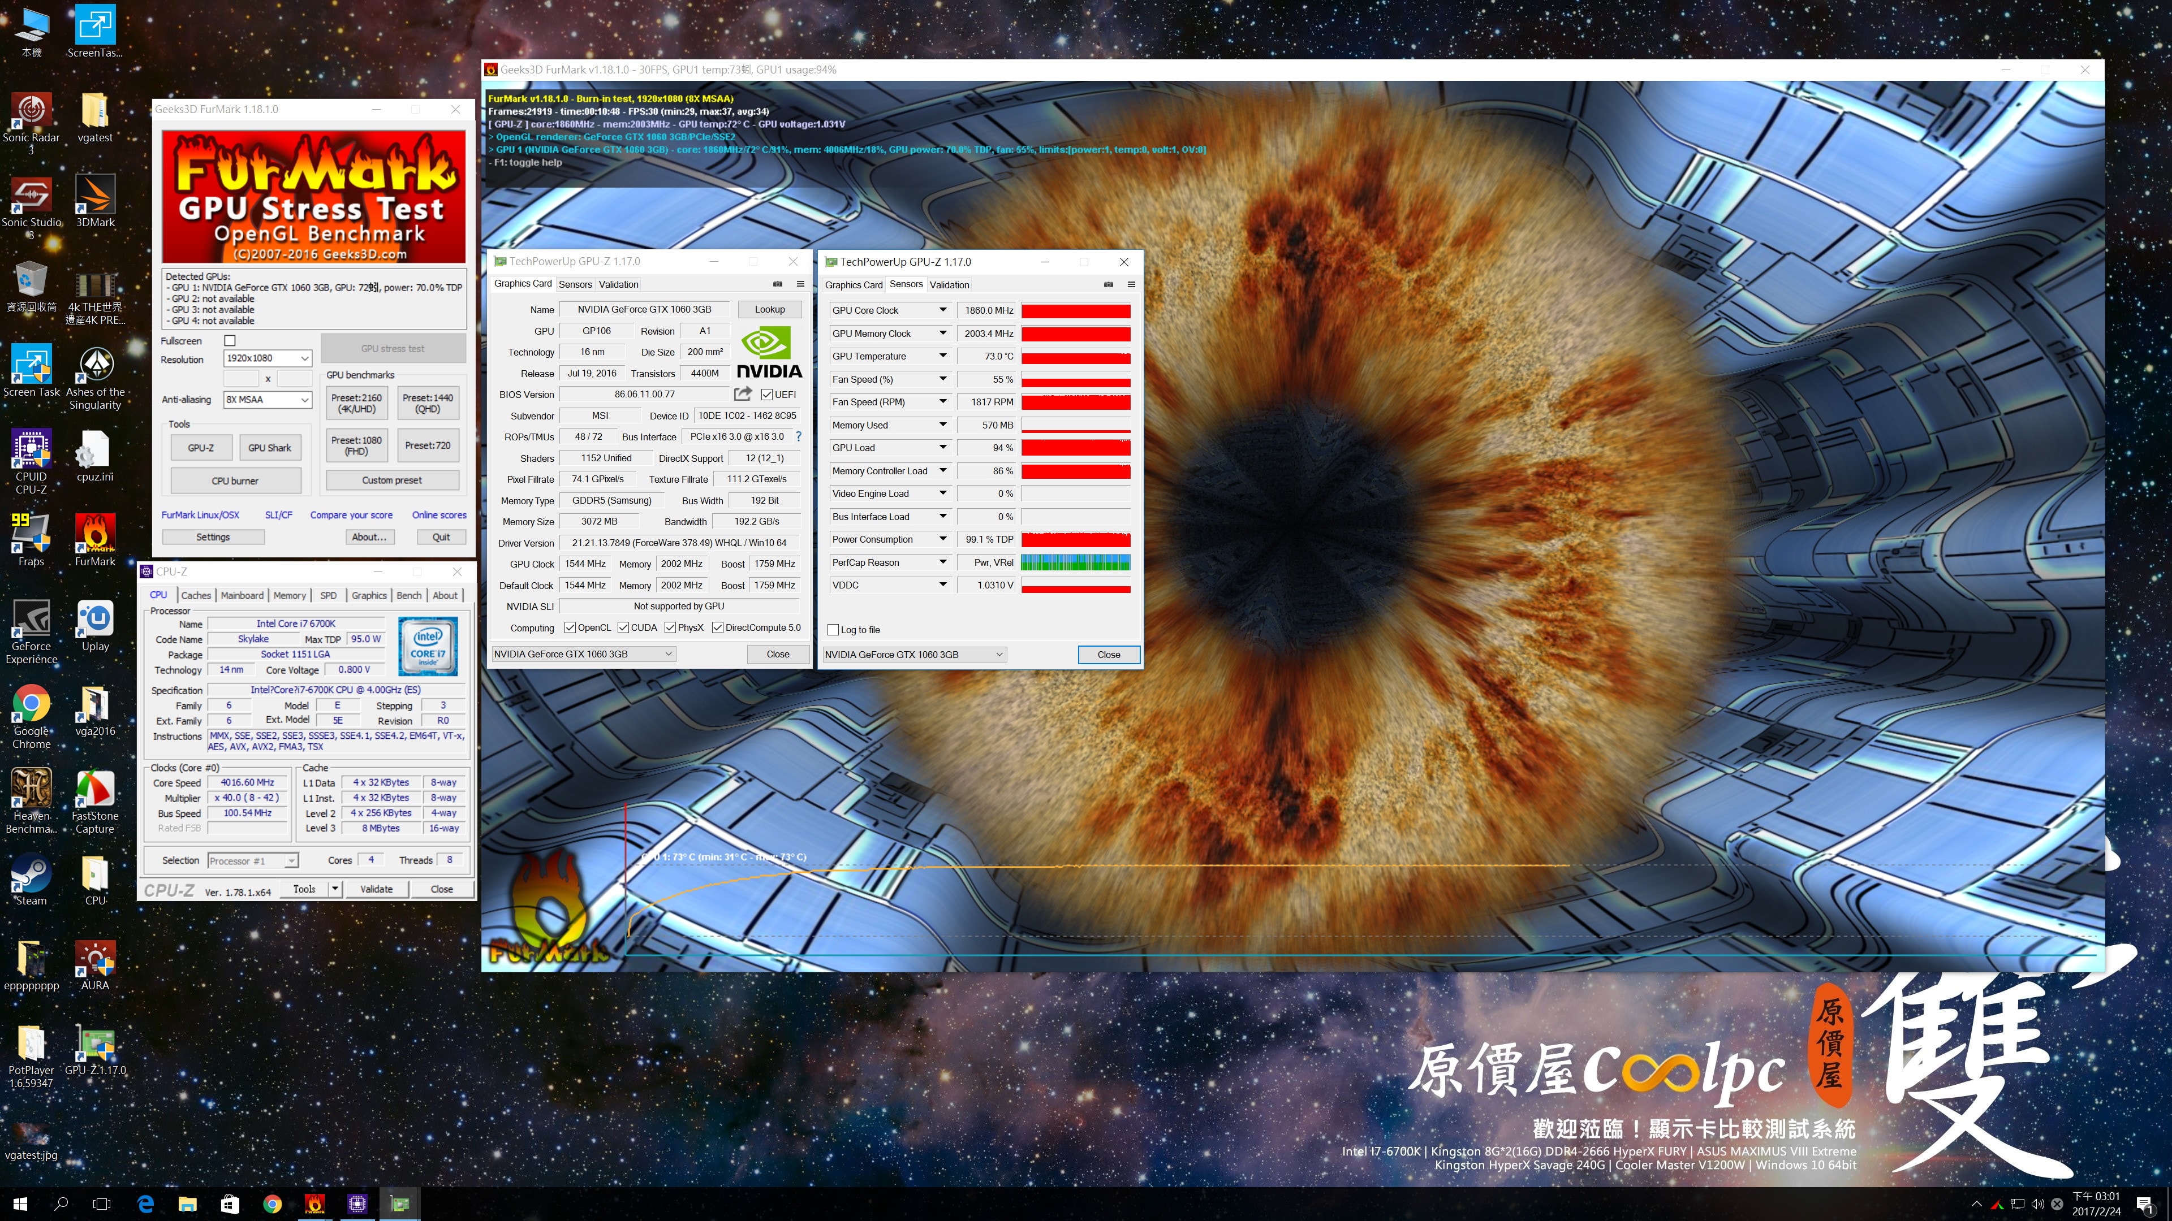Switch to the SPD tab in CPU-Z
The image size is (2172, 1221).
click(x=328, y=595)
